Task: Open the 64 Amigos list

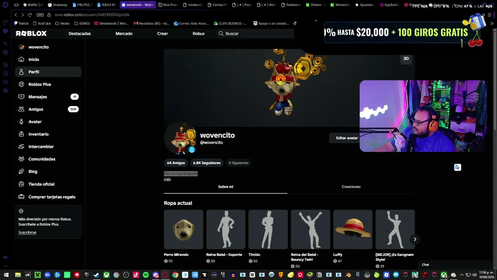Action: tap(176, 163)
